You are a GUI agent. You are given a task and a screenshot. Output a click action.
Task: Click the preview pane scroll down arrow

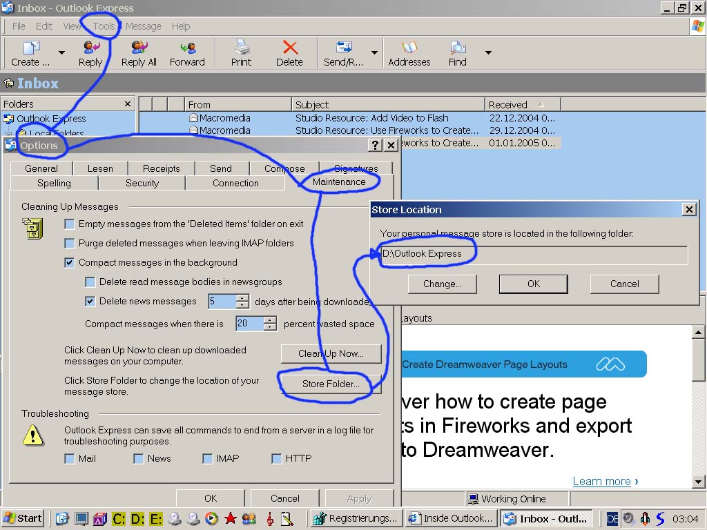pyautogui.click(x=698, y=481)
